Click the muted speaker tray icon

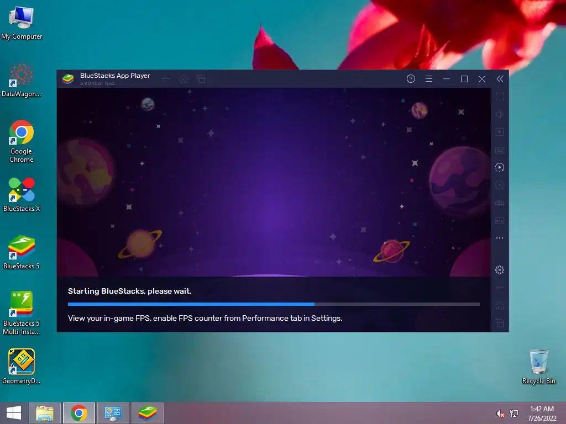500,414
